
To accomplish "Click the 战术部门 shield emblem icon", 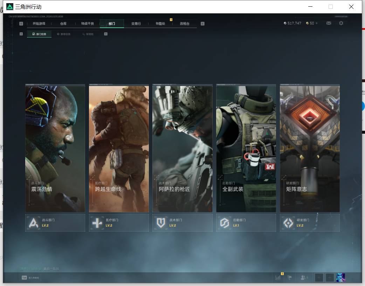I will pos(161,223).
